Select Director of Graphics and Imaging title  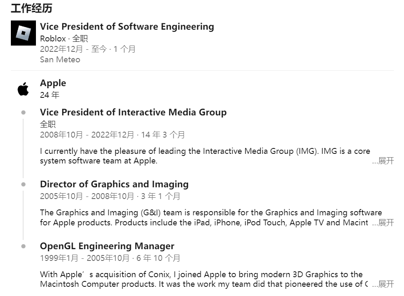[x=114, y=184]
